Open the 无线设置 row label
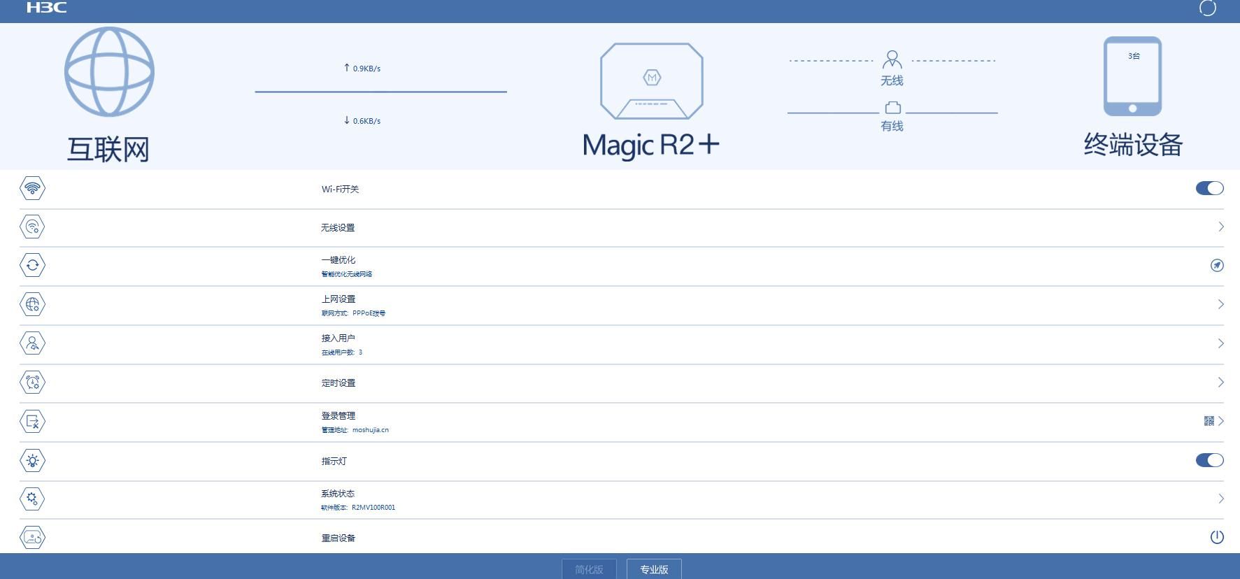 pyautogui.click(x=338, y=228)
